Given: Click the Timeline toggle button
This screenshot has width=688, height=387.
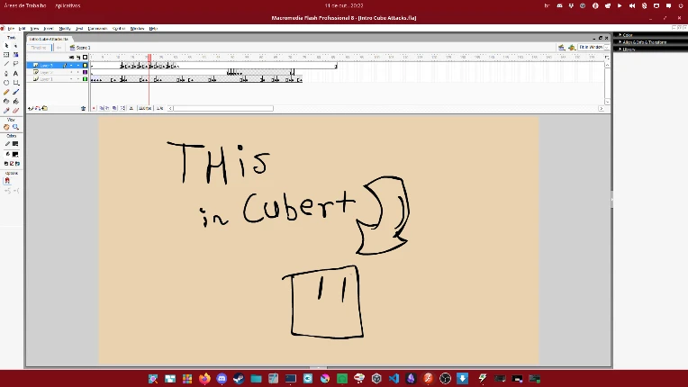Looking at the screenshot, I should tap(39, 48).
